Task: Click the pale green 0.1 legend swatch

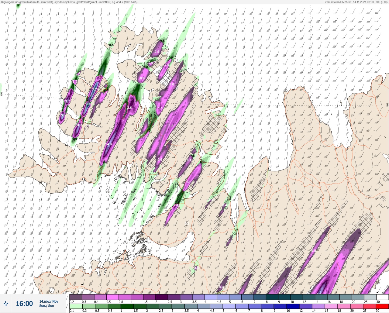Action: coord(76,306)
